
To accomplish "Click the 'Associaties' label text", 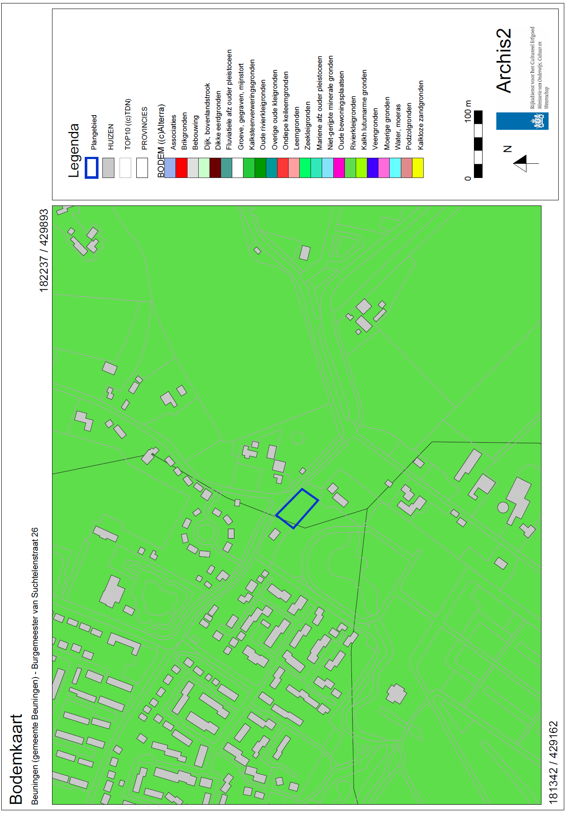I will click(173, 132).
